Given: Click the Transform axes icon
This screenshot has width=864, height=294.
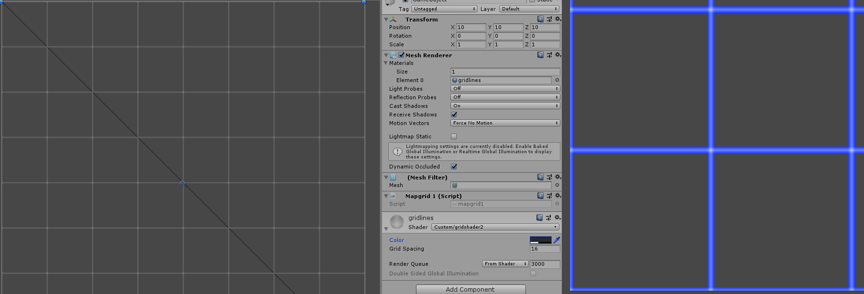Looking at the screenshot, I should (393, 20).
